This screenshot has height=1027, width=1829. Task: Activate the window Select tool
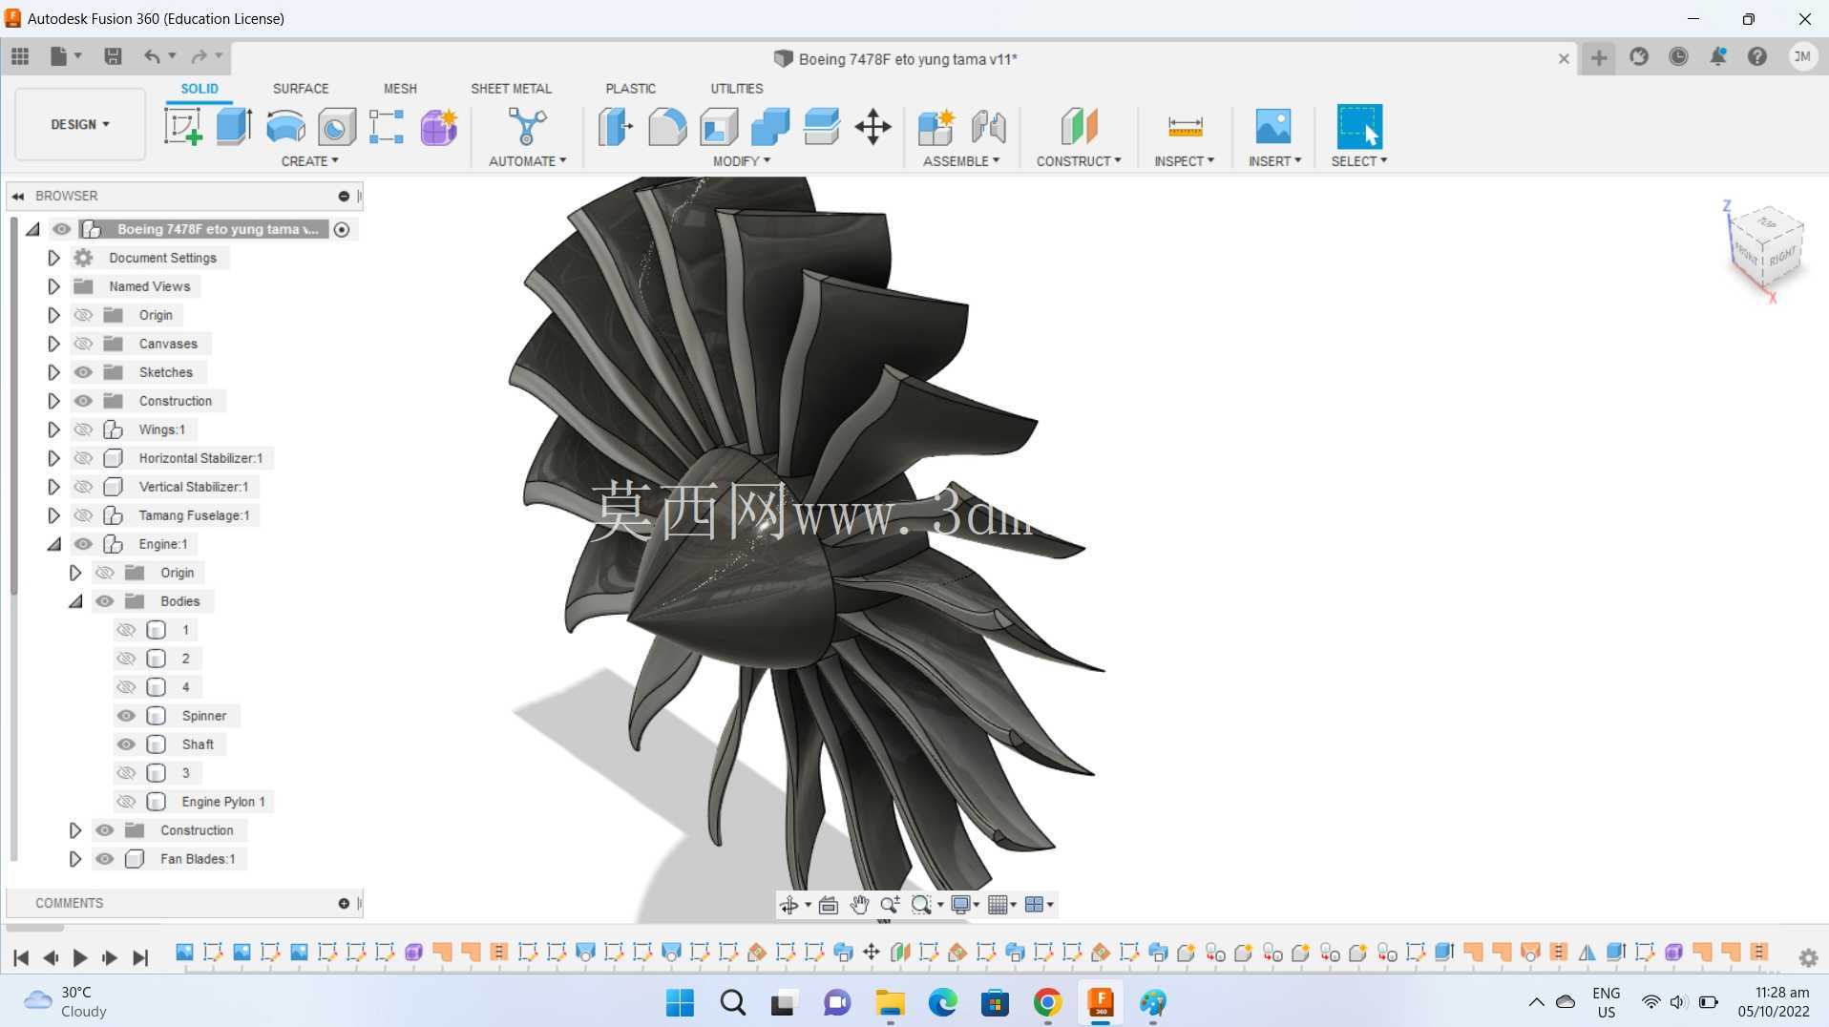[x=1359, y=126]
